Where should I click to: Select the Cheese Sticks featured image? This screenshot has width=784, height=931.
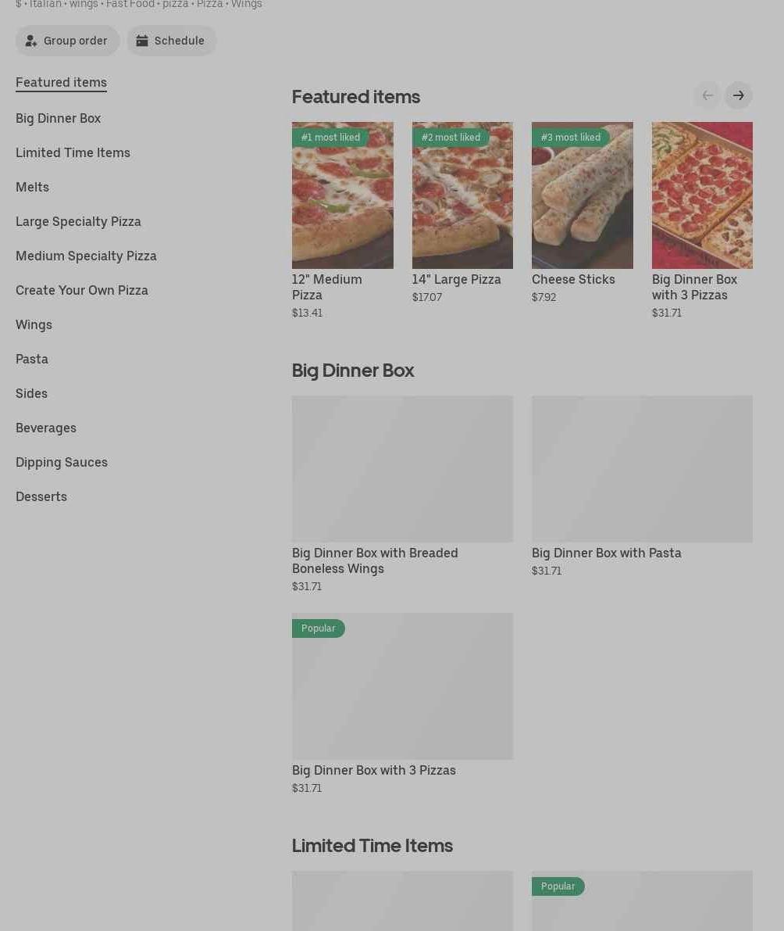583,195
